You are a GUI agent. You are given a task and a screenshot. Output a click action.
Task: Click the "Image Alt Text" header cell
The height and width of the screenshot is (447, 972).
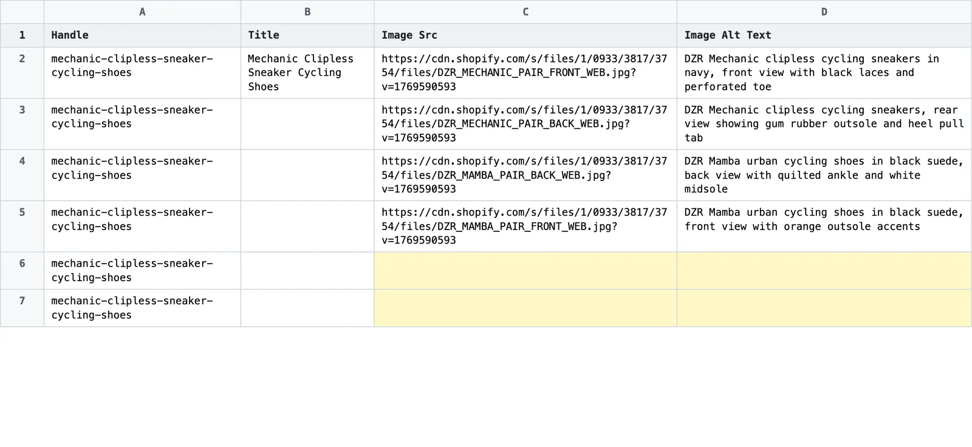pyautogui.click(x=824, y=35)
